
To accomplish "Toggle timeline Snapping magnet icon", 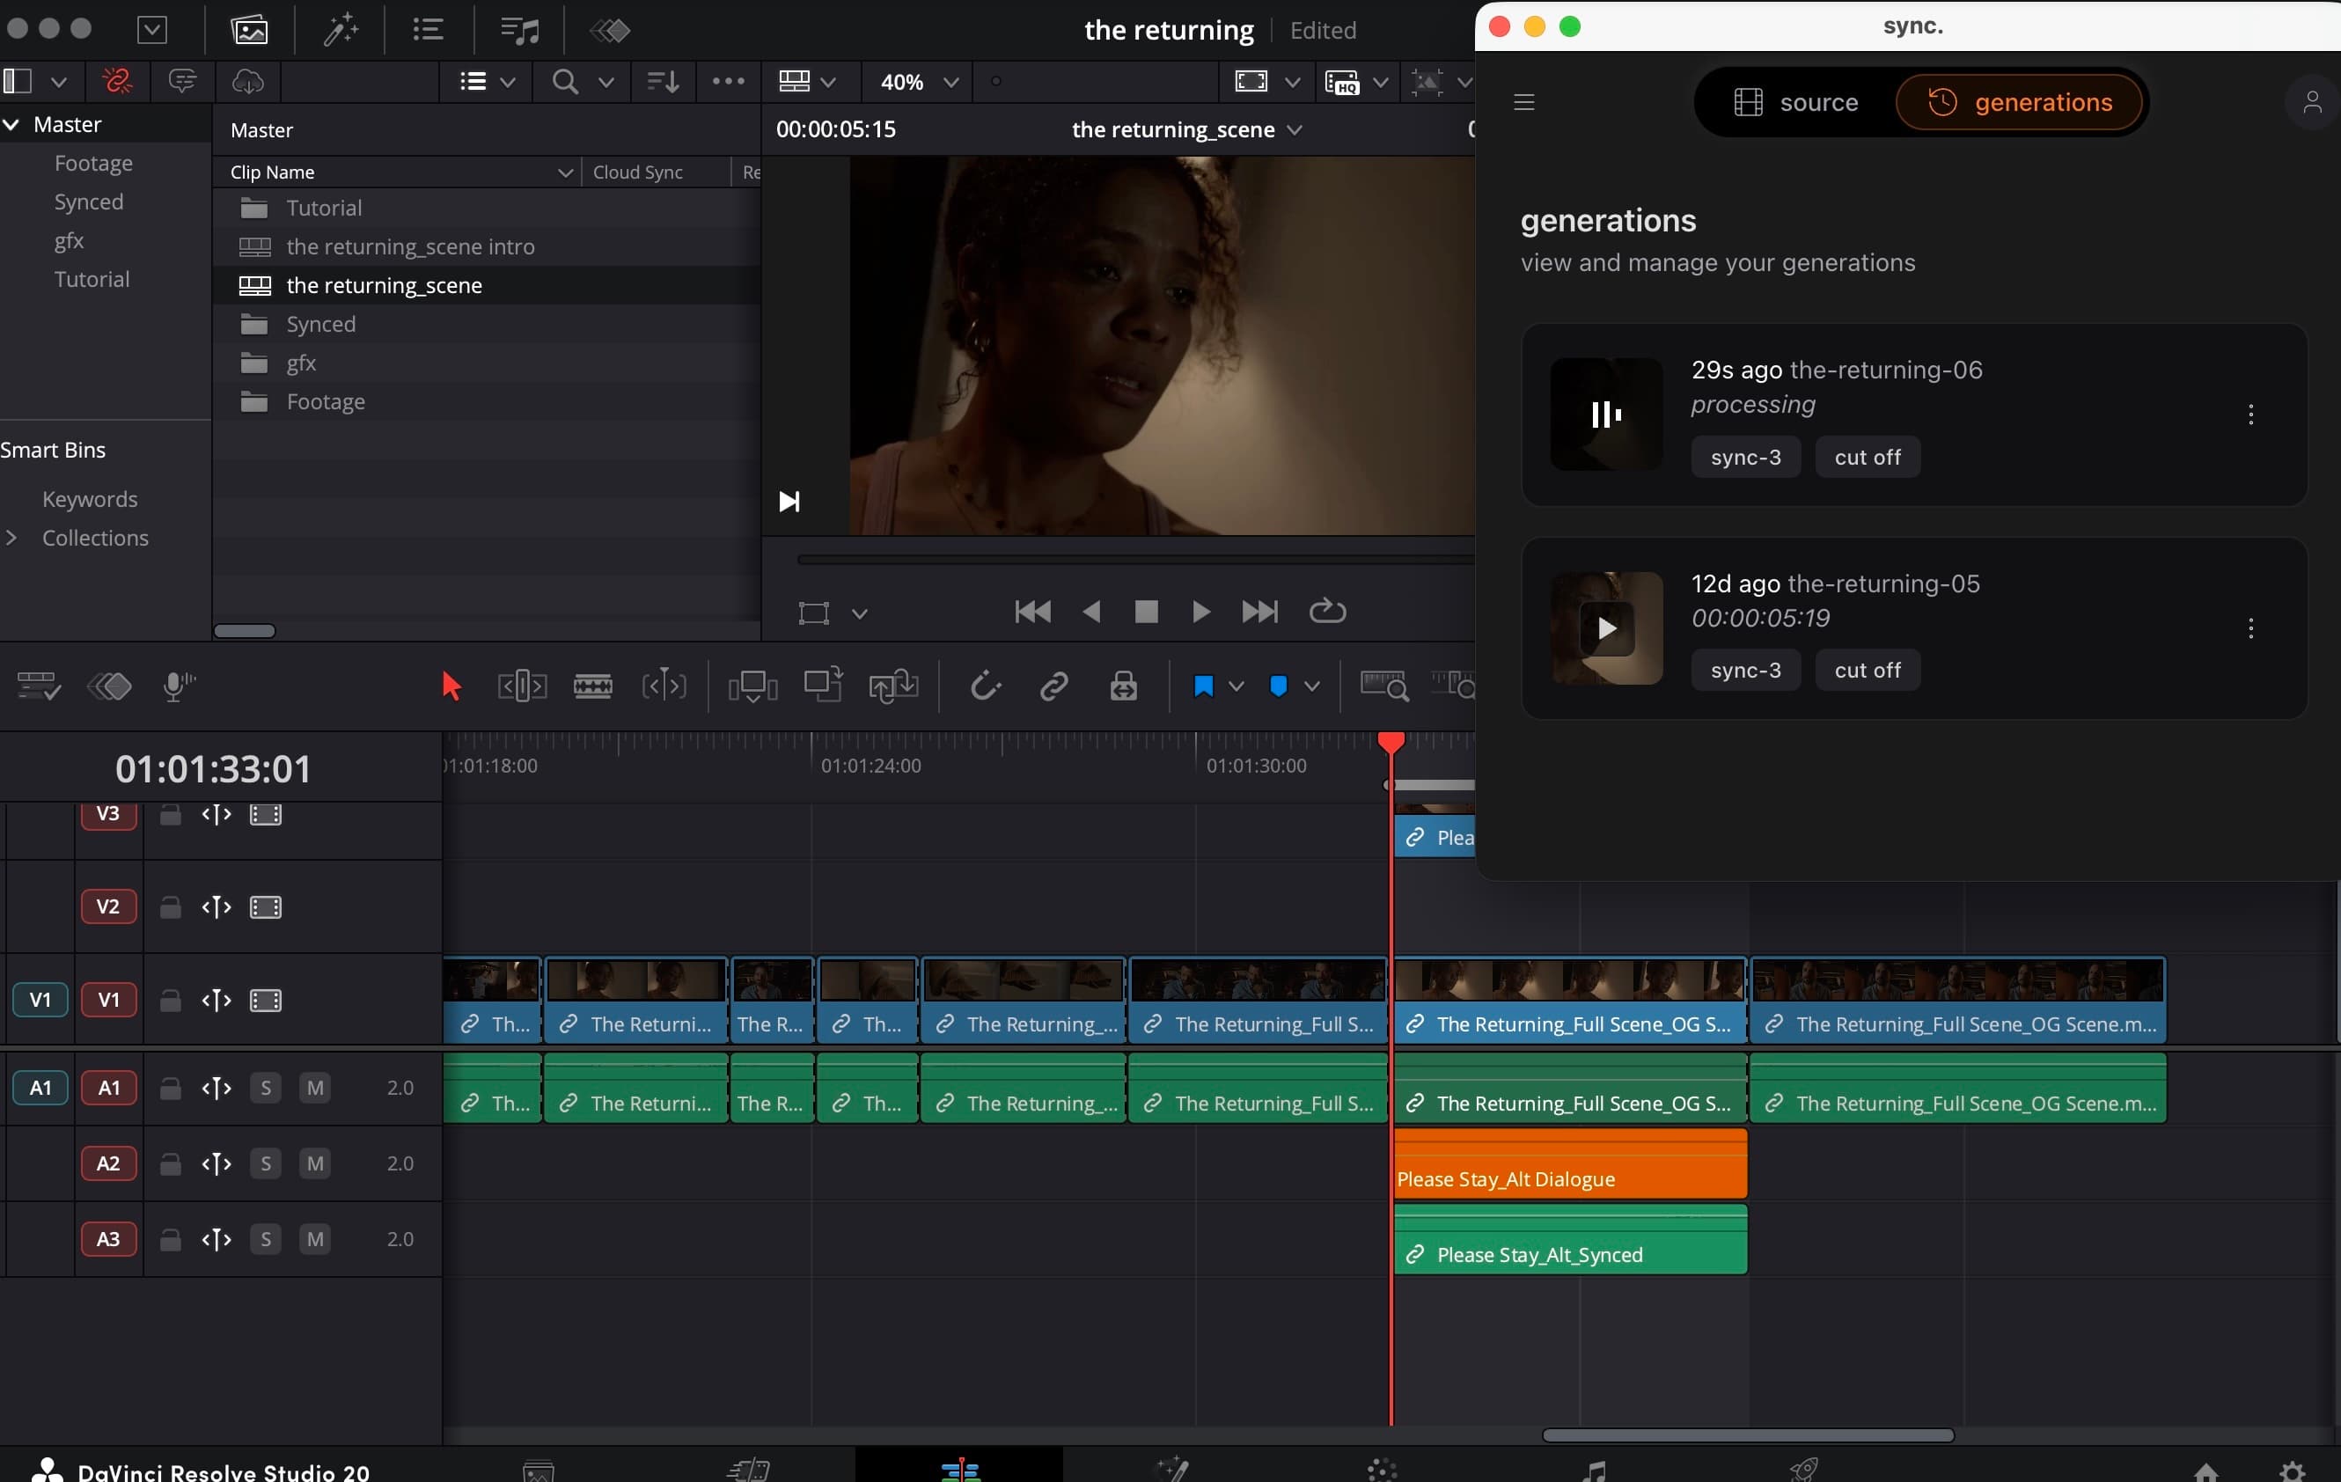I will [x=985, y=686].
